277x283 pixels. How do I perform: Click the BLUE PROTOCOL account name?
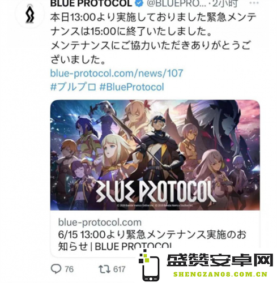[x=91, y=3]
